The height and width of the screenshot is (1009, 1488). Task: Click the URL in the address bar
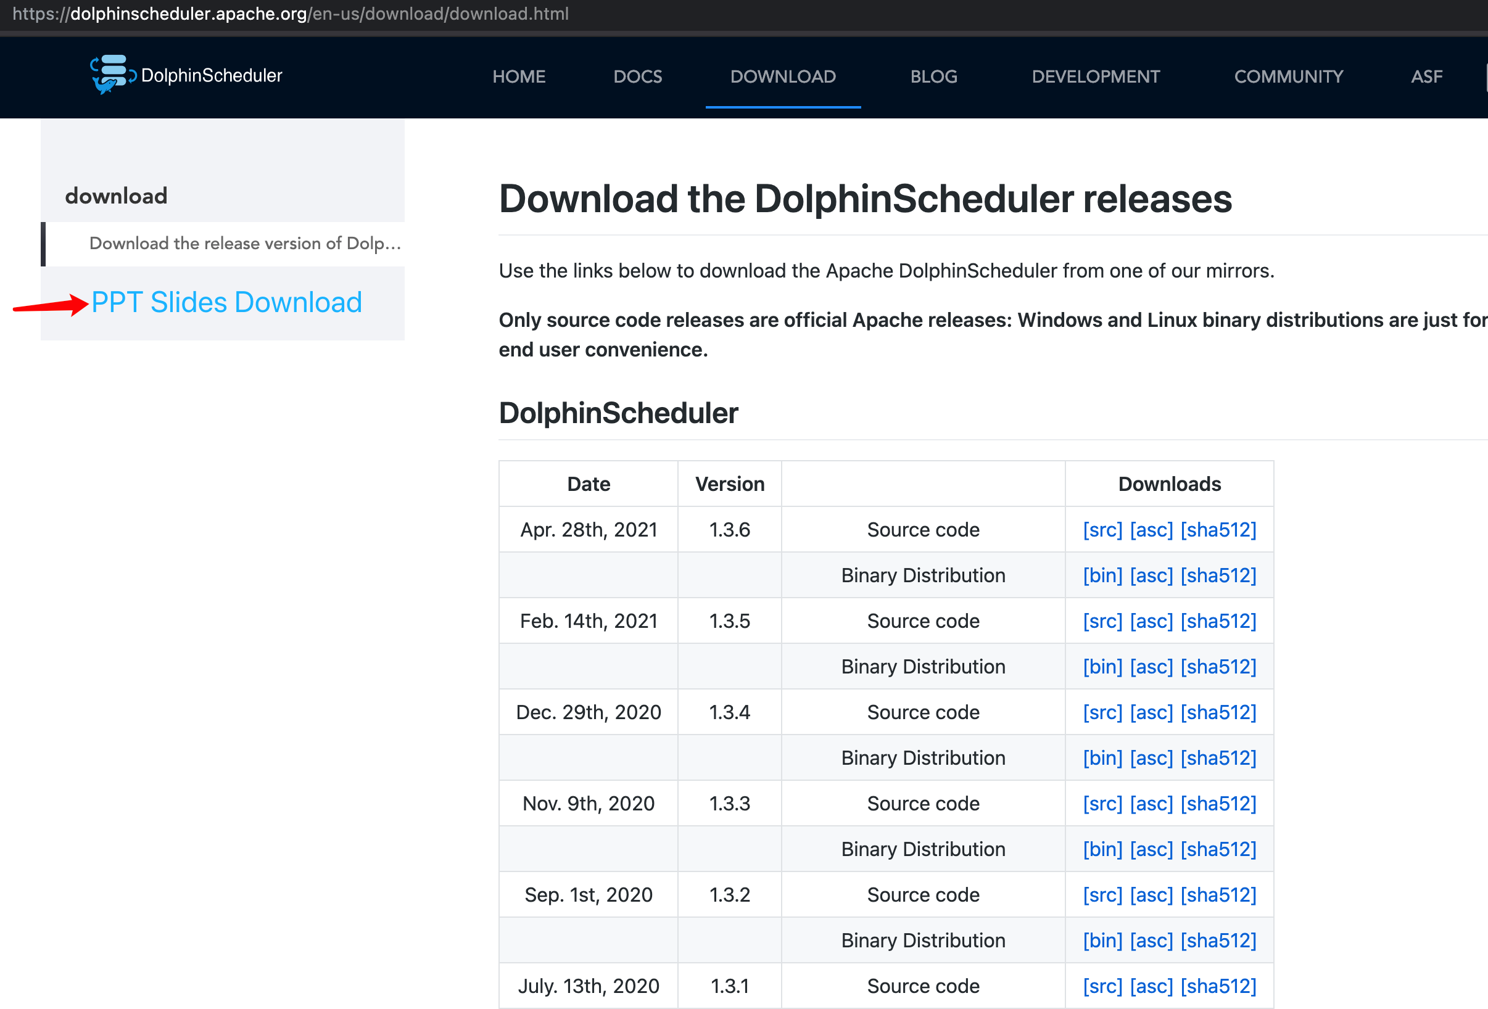point(290,14)
